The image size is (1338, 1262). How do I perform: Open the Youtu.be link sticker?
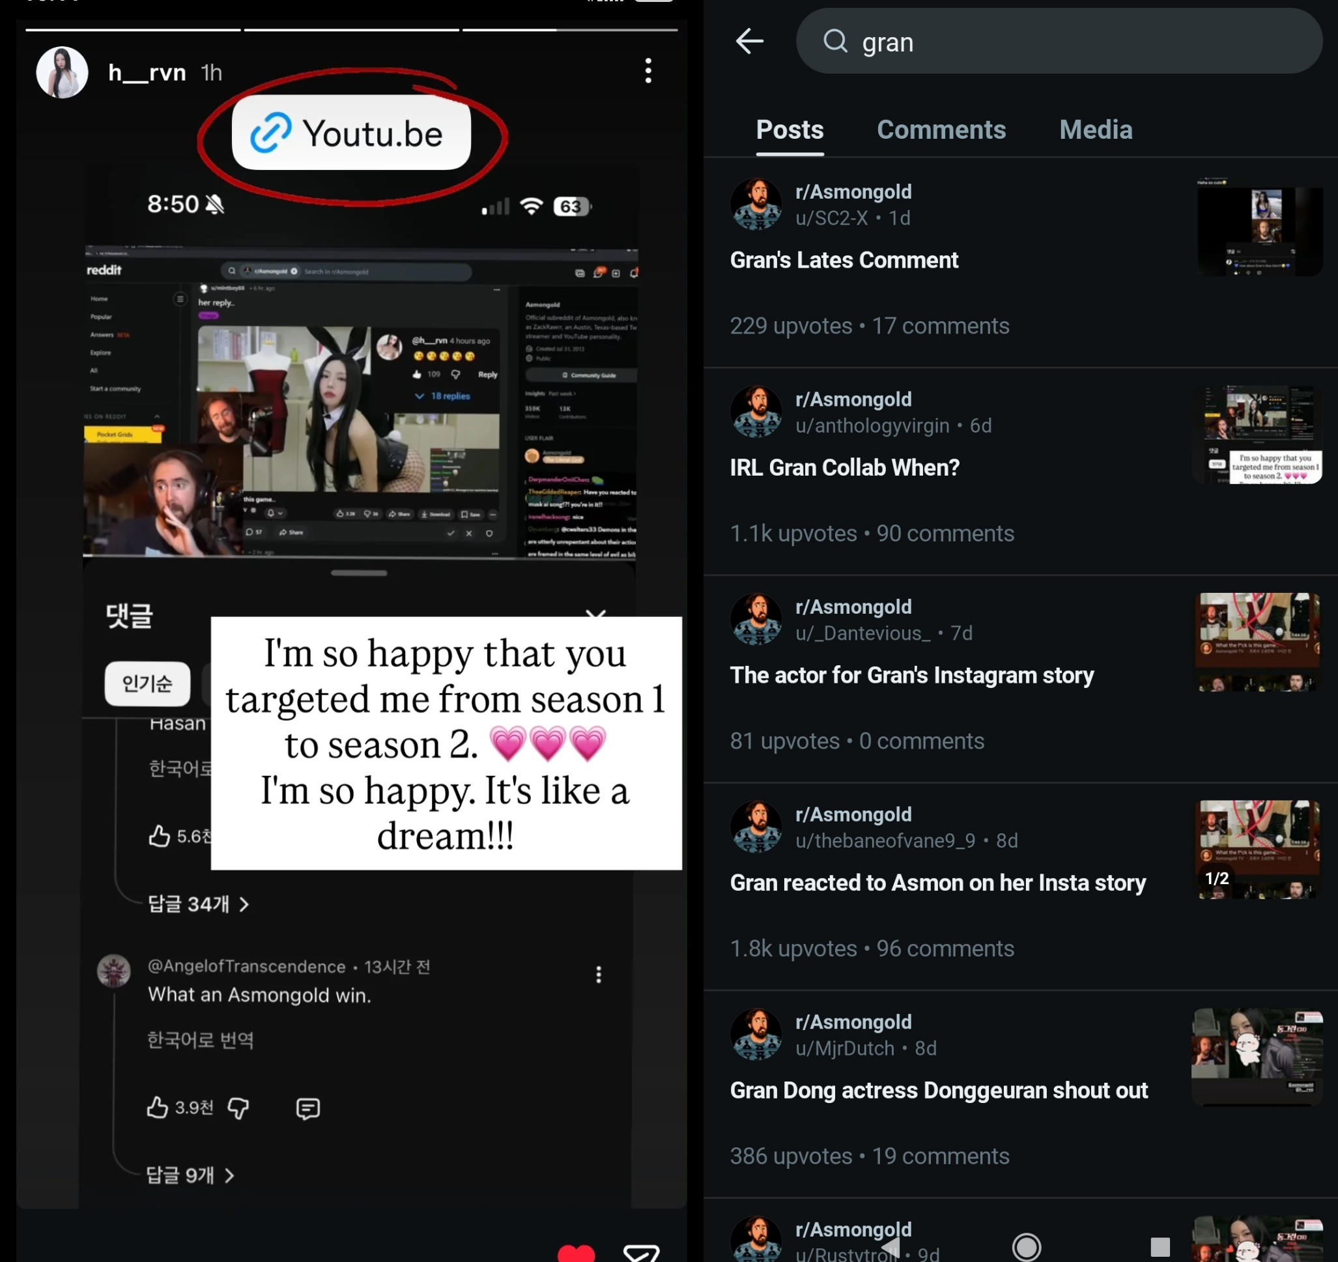click(x=350, y=133)
